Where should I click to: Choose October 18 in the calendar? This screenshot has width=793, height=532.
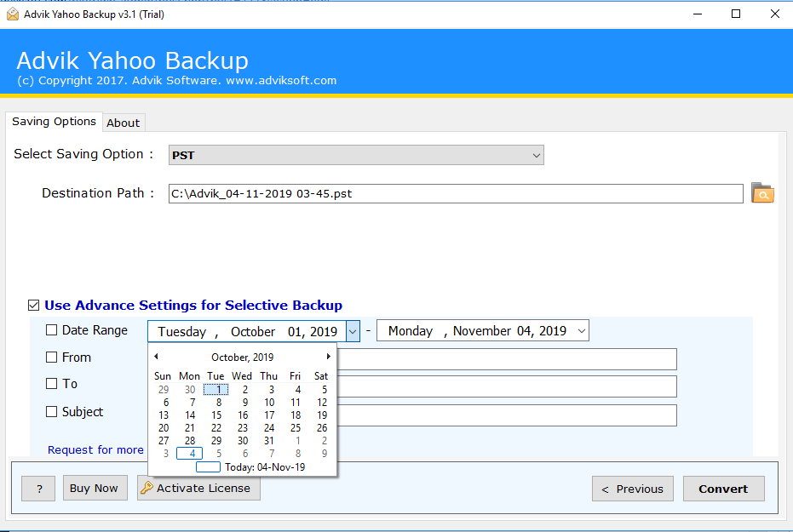pyautogui.click(x=296, y=415)
